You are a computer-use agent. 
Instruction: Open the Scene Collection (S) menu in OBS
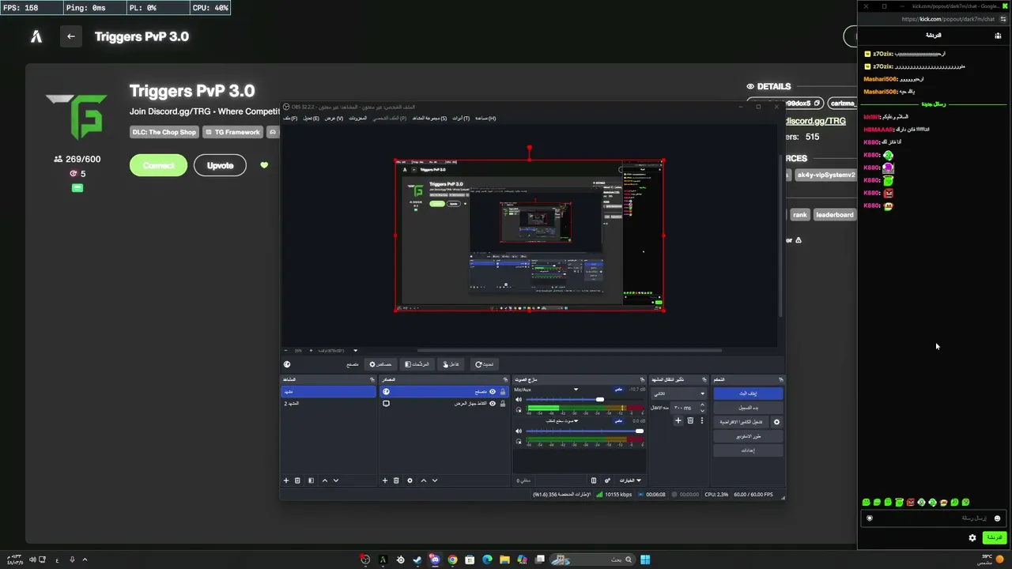429,119
